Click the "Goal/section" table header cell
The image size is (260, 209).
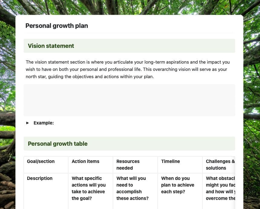click(x=41, y=161)
